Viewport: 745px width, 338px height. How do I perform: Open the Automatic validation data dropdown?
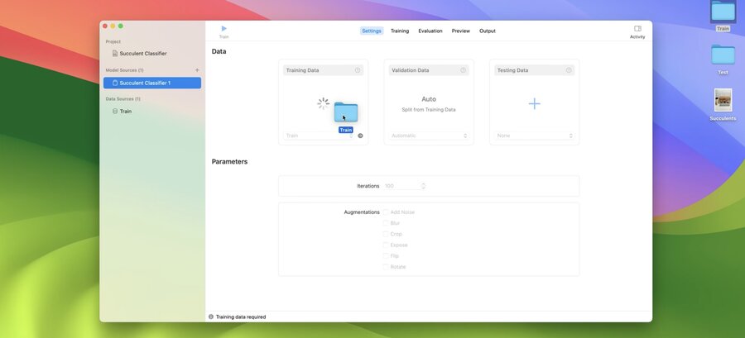coord(429,136)
